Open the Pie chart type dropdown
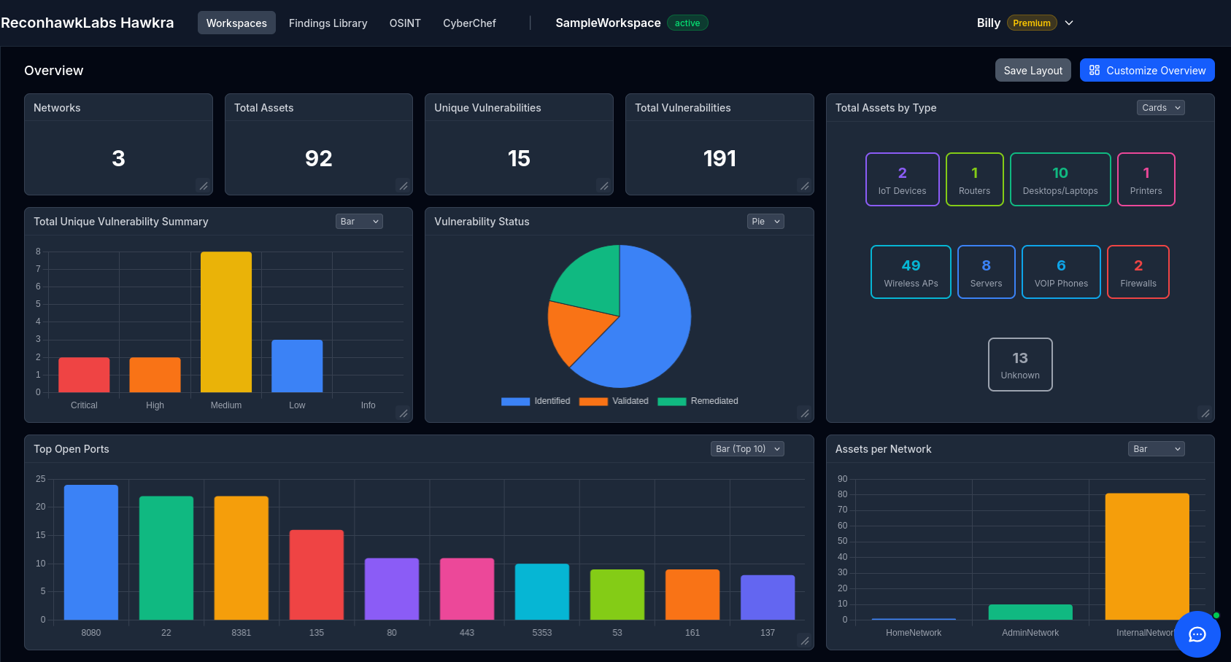Screen dimensions: 1231x662 pos(765,221)
